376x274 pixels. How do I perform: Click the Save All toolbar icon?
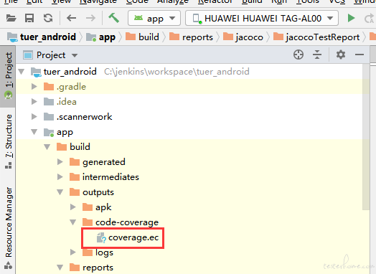(29, 18)
